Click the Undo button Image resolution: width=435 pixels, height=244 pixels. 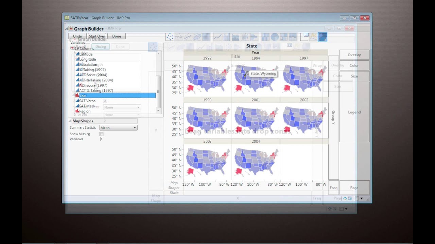(77, 36)
